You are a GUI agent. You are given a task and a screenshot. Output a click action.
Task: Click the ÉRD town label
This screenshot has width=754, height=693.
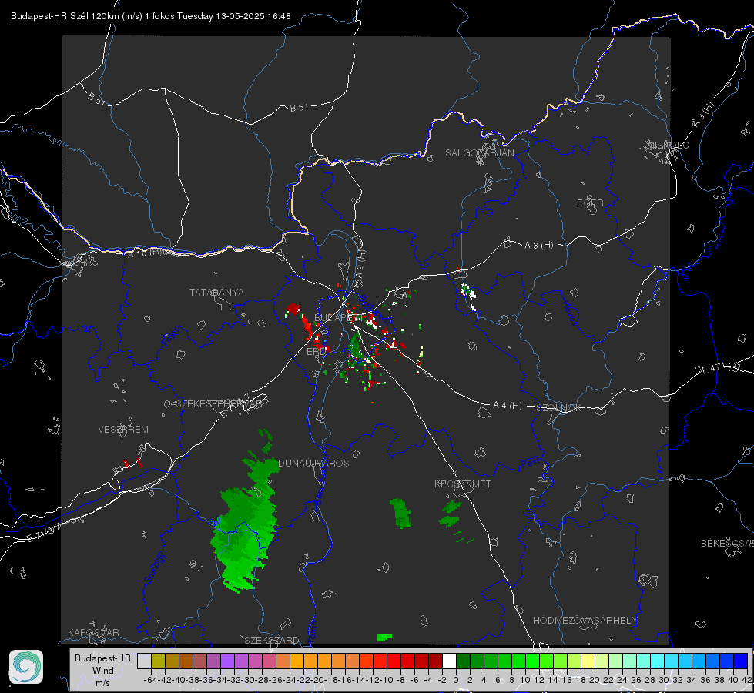coord(315,352)
